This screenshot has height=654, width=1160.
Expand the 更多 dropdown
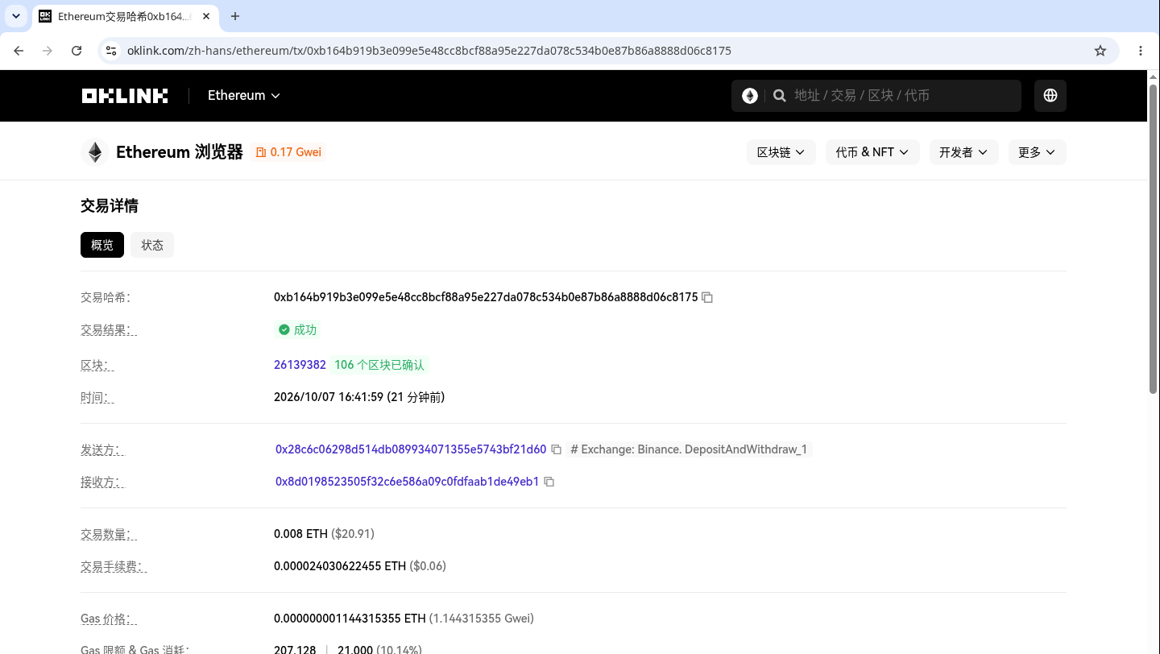pos(1038,152)
